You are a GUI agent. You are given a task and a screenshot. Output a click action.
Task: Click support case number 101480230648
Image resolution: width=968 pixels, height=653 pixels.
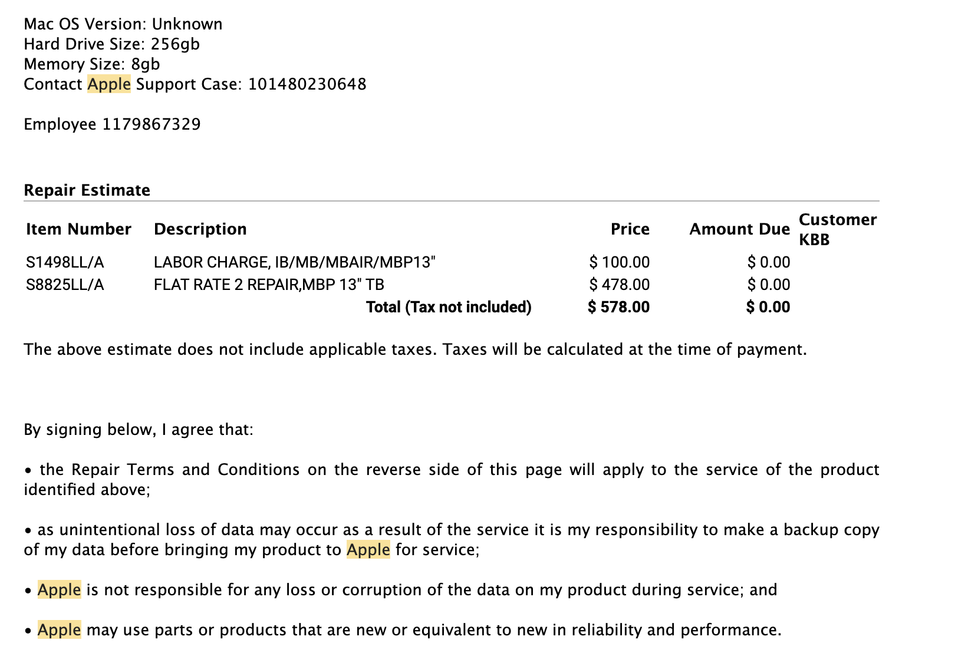click(307, 84)
